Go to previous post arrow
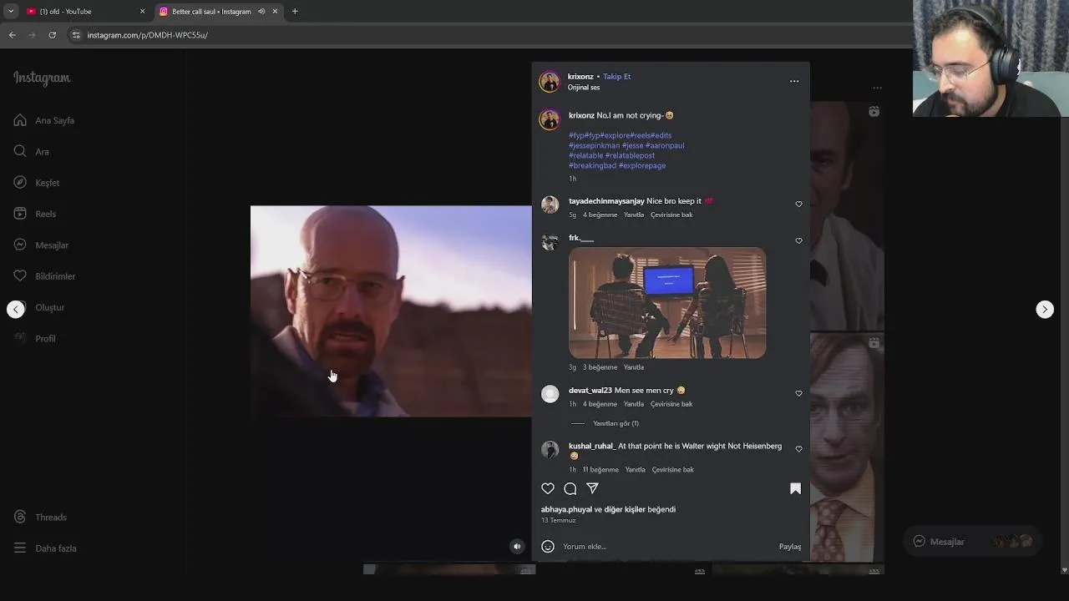Screen dimensions: 1069x601 [15, 309]
